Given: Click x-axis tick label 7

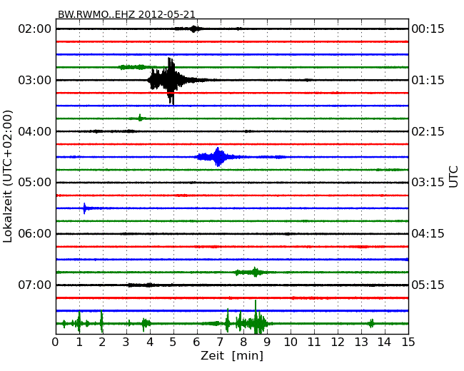Looking at the screenshot, I should (220, 342).
